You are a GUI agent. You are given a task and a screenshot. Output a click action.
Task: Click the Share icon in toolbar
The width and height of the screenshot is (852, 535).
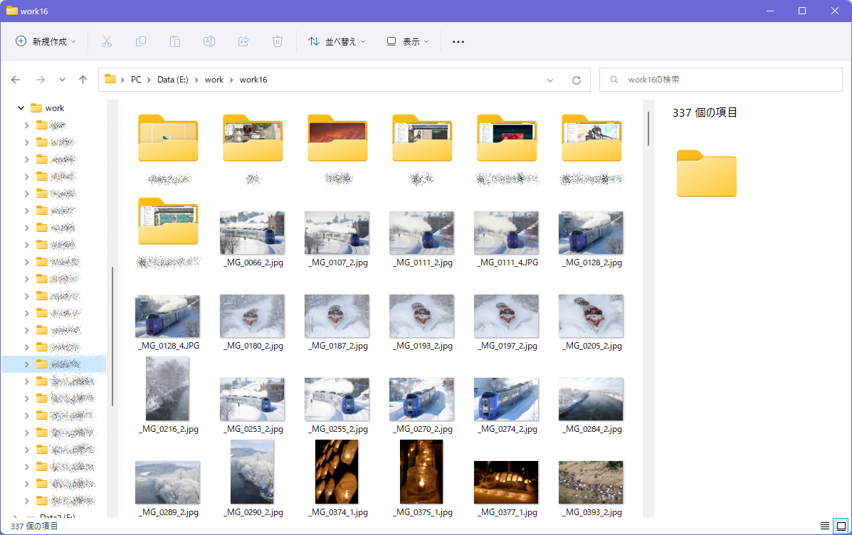tap(243, 41)
